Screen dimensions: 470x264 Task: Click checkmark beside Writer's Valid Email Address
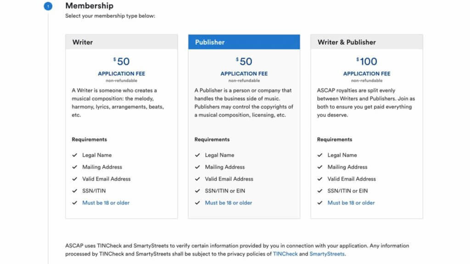click(x=75, y=179)
